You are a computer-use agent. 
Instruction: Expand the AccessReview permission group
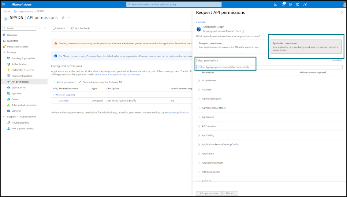pos(199,80)
